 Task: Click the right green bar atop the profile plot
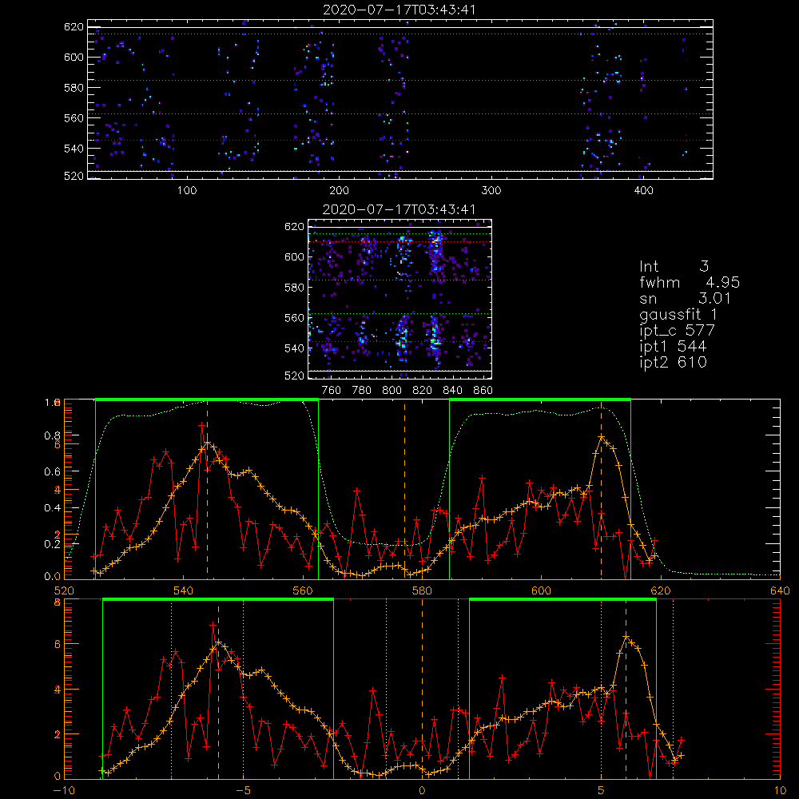[540, 400]
